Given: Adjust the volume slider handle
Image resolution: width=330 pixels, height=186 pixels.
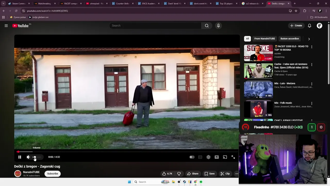Looking at the screenshot, I should coord(35,157).
